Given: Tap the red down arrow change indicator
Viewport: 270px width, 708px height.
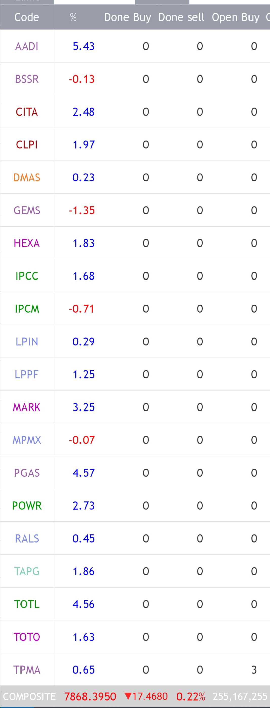Looking at the screenshot, I should (x=128, y=696).
